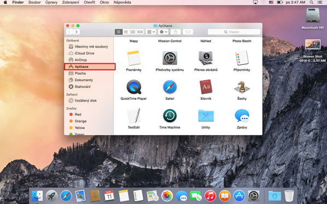Open Předvolby systému in Finder window

170,58
